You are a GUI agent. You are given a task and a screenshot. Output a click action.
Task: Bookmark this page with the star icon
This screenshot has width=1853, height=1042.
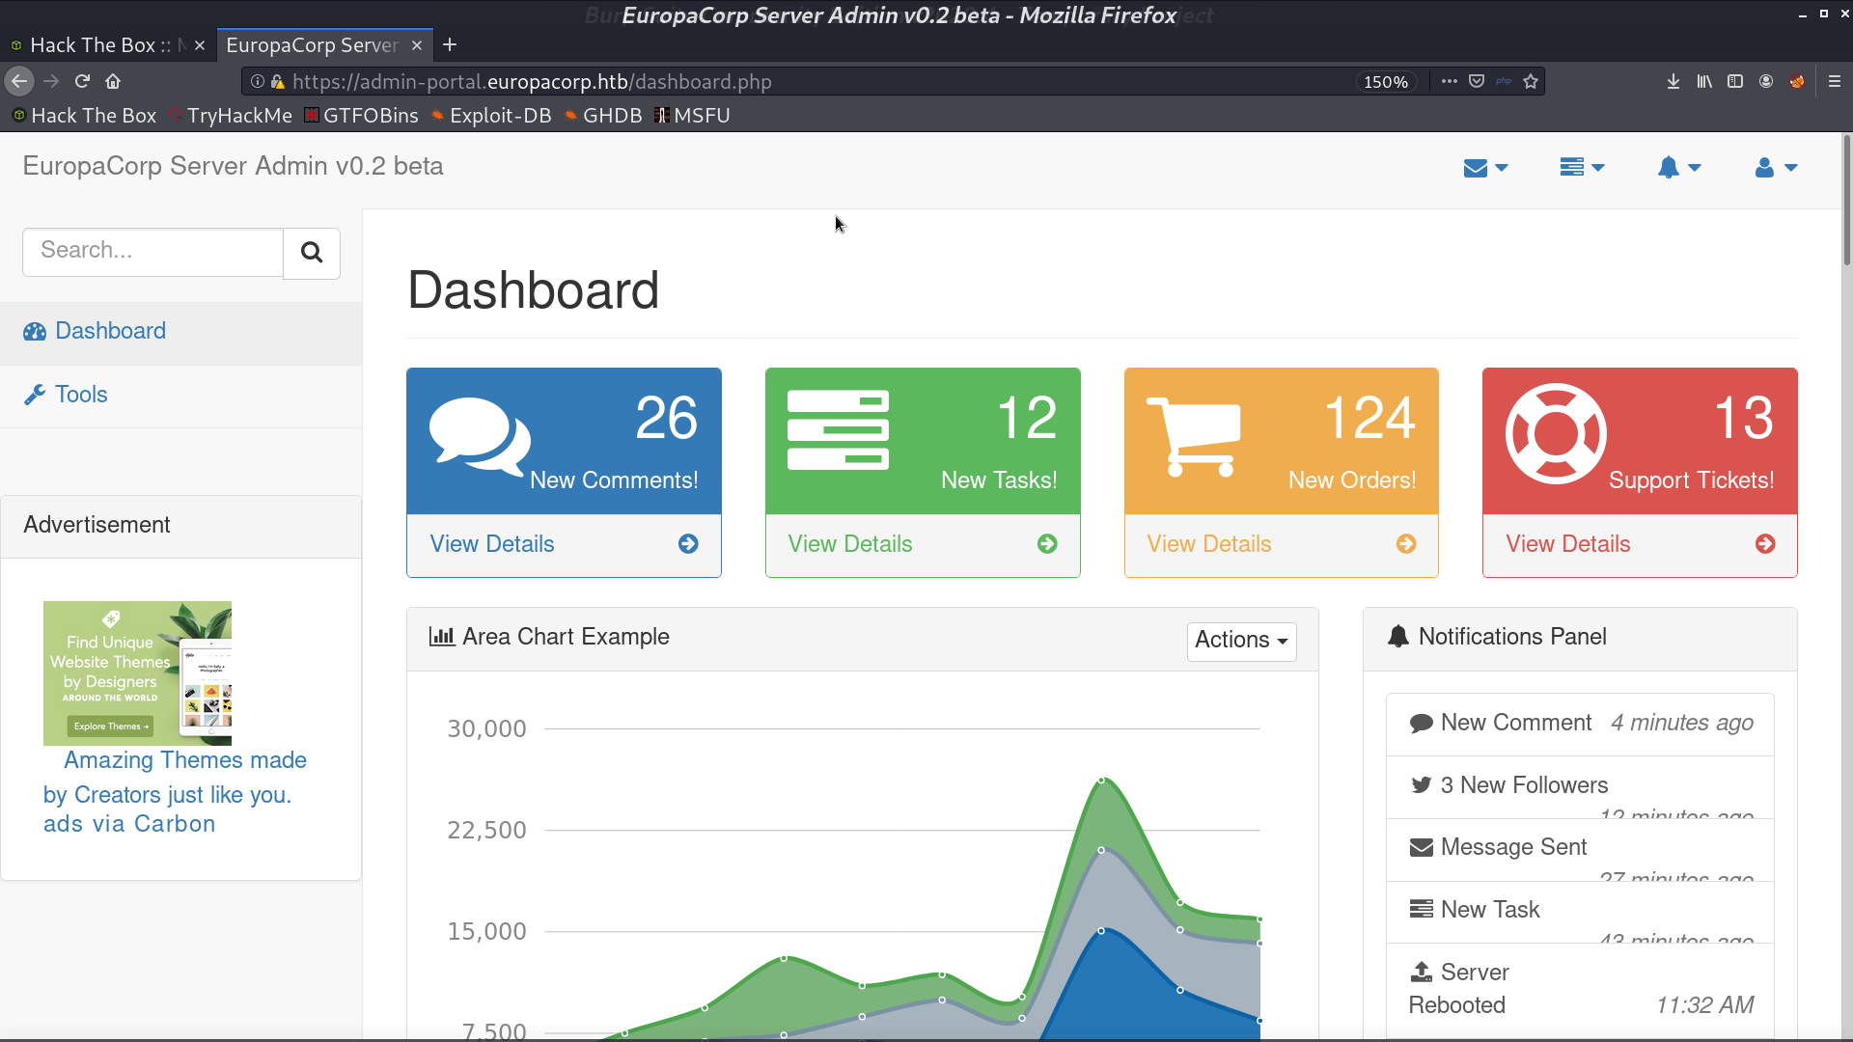tap(1531, 81)
